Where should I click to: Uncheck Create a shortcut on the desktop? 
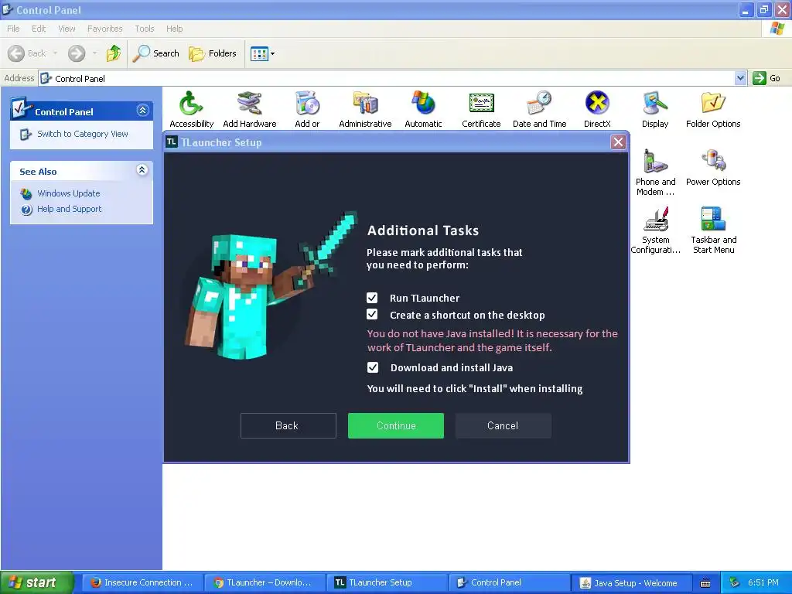372,314
